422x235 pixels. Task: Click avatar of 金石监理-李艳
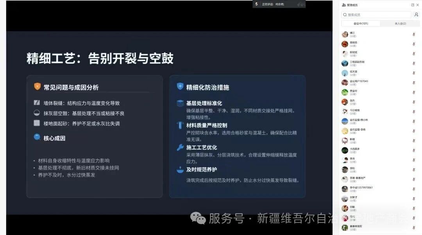(x=345, y=131)
